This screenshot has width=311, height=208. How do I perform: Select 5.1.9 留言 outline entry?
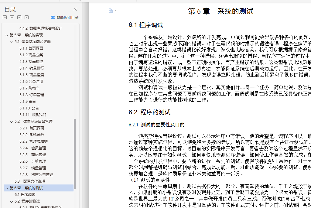pyautogui.click(x=28, y=102)
